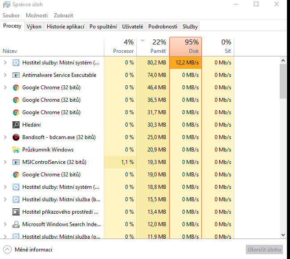Viewport: 290px width, 259px height.
Task: Click the vertical scrollbar down arrow
Action: 283,235
